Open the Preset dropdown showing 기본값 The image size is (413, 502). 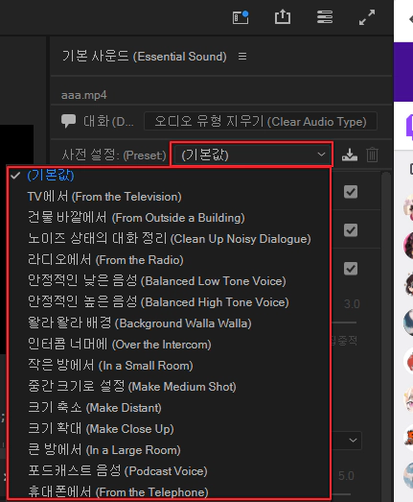click(251, 155)
